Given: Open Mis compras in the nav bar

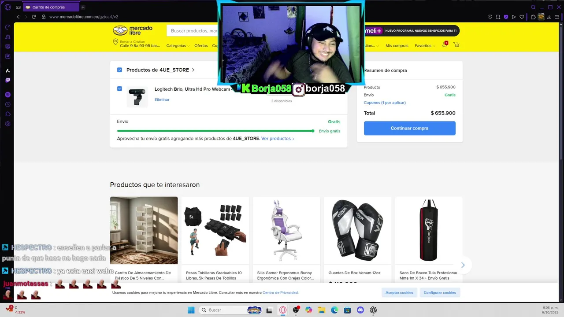Looking at the screenshot, I should point(397,46).
